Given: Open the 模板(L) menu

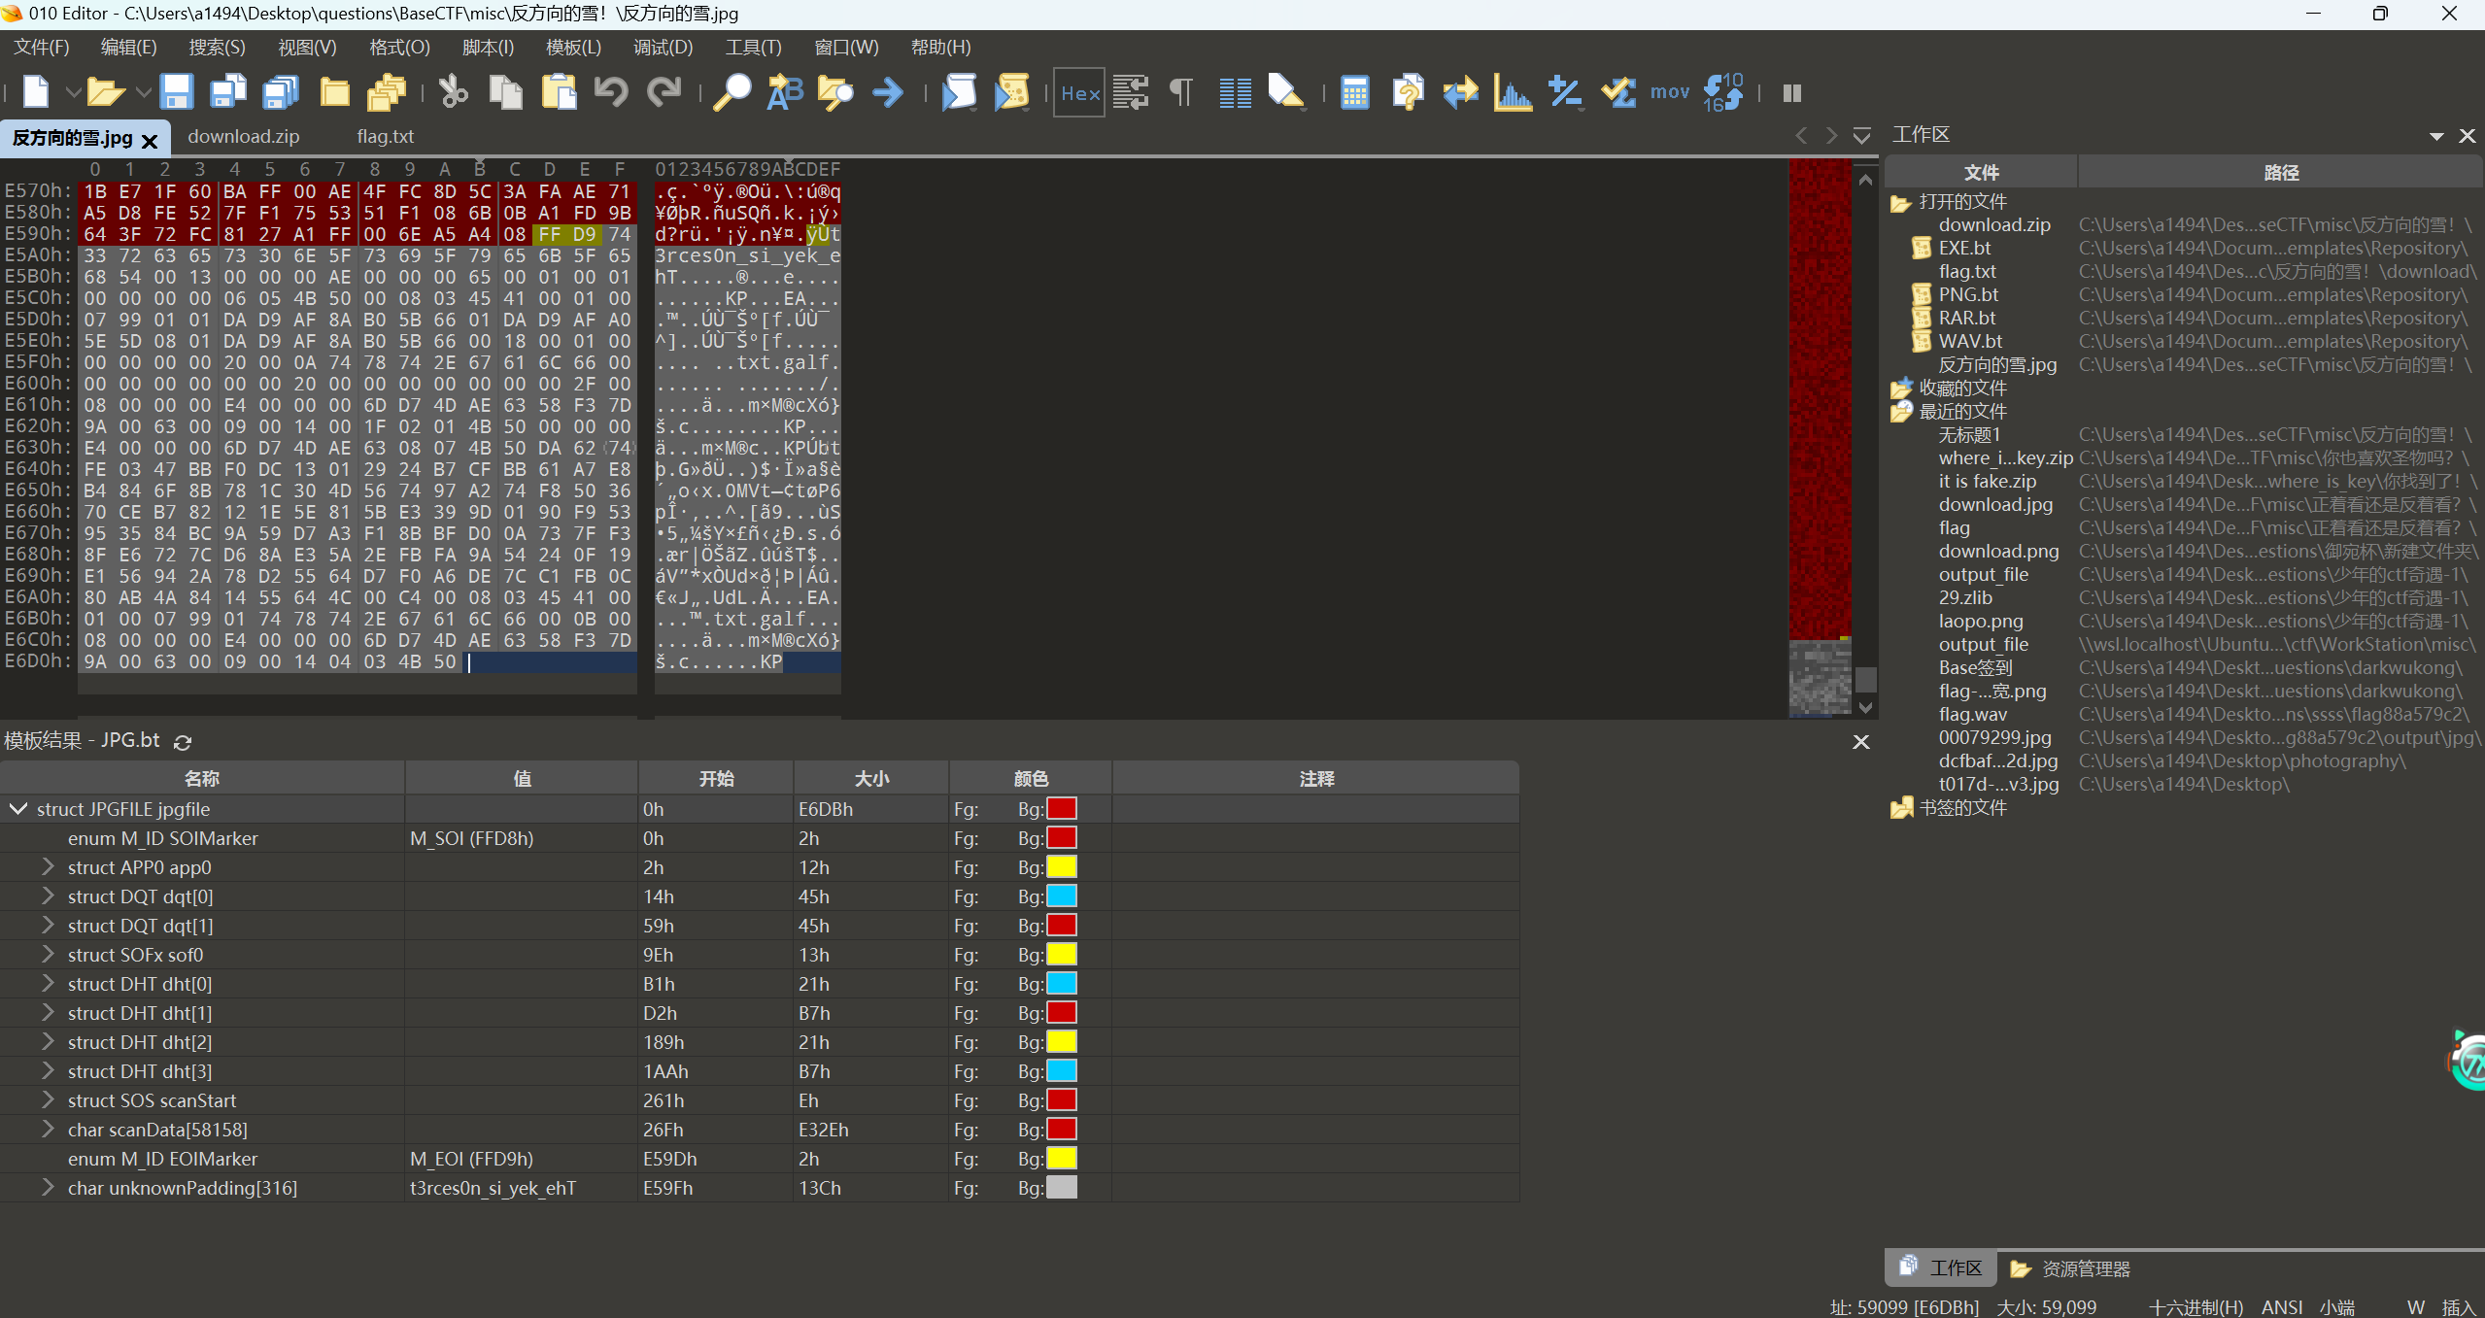Looking at the screenshot, I should tap(573, 47).
